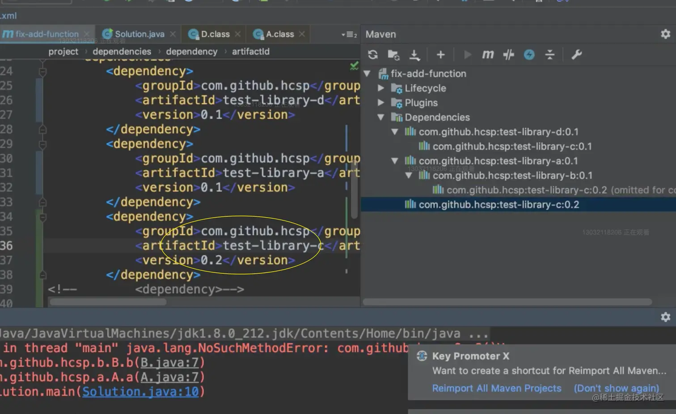This screenshot has height=414, width=676.
Task: Click line number 30 in gutter
Action: click(6, 158)
